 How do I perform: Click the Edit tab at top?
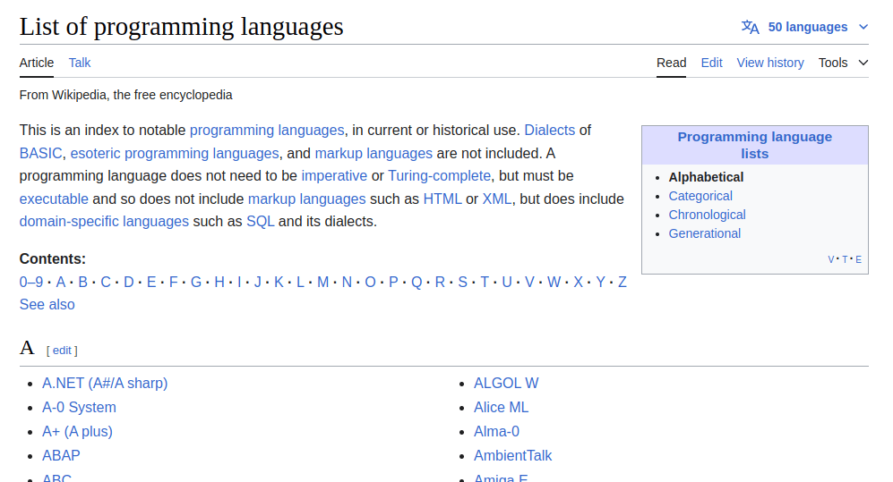tap(711, 63)
